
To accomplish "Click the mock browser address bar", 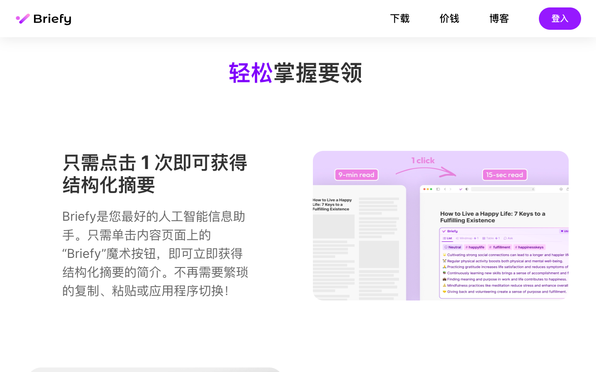I will pos(503,189).
